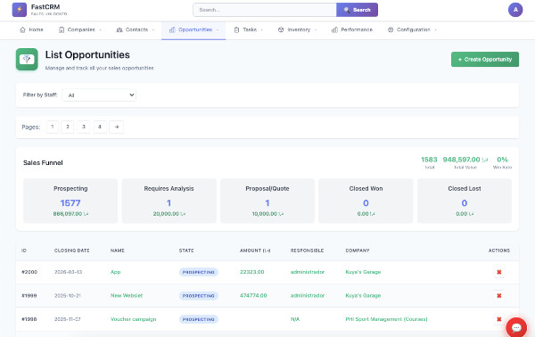Screen dimensions: 535x337
Task: Click the List Opportunities green page icon
Action: pos(27,60)
